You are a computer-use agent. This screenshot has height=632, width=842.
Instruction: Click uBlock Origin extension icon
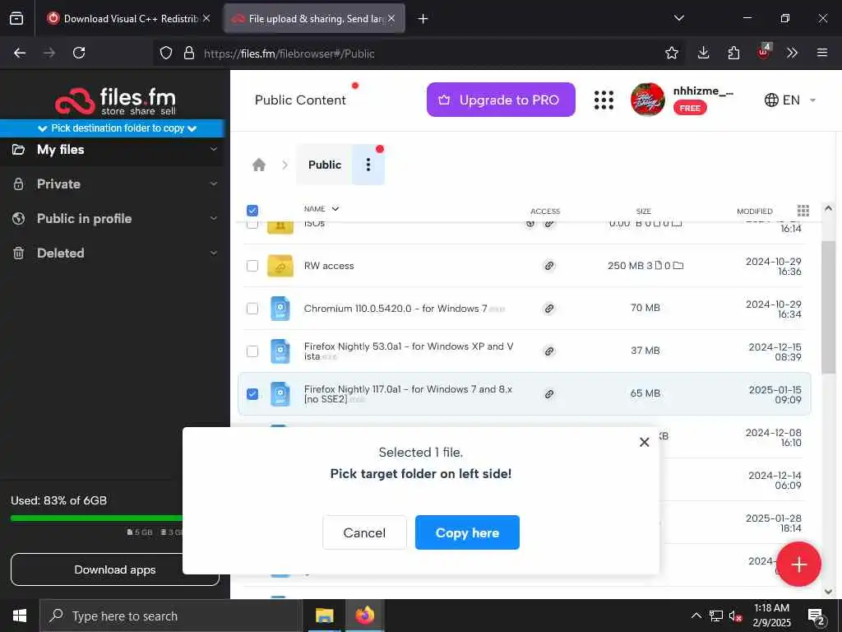coord(764,52)
